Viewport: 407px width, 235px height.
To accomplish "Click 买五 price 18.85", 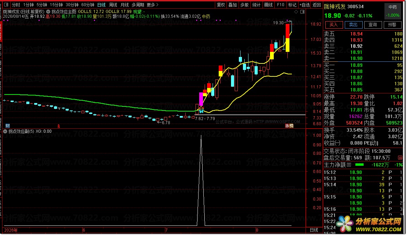I will click(x=356, y=90).
